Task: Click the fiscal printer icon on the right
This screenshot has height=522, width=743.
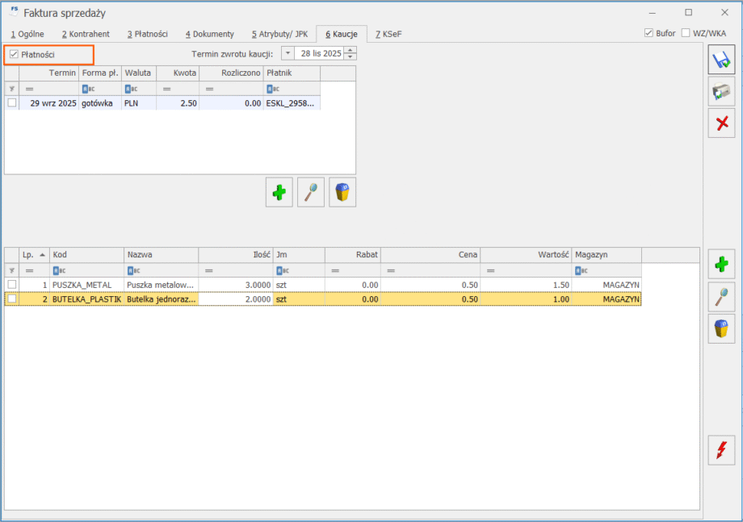Action: 721,91
